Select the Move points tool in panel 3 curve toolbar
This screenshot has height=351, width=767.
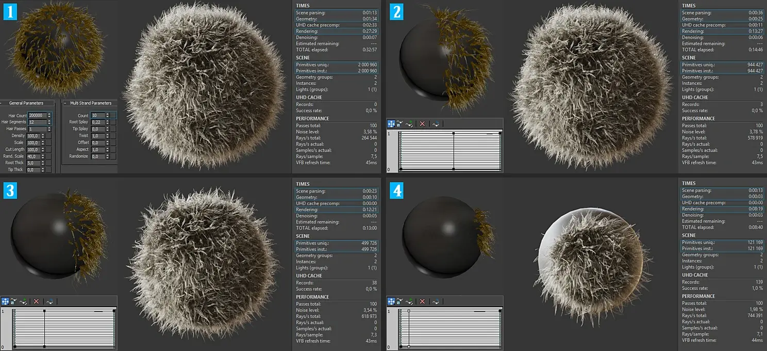tap(5, 302)
